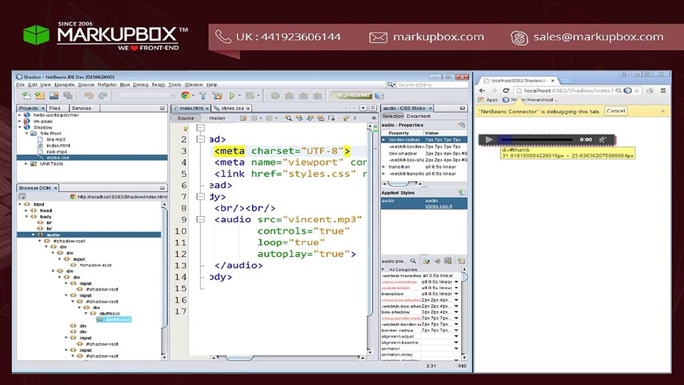Toggle History view in editor

(217, 118)
